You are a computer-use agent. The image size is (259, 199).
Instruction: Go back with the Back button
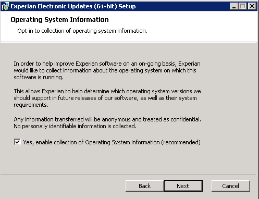[144, 186]
